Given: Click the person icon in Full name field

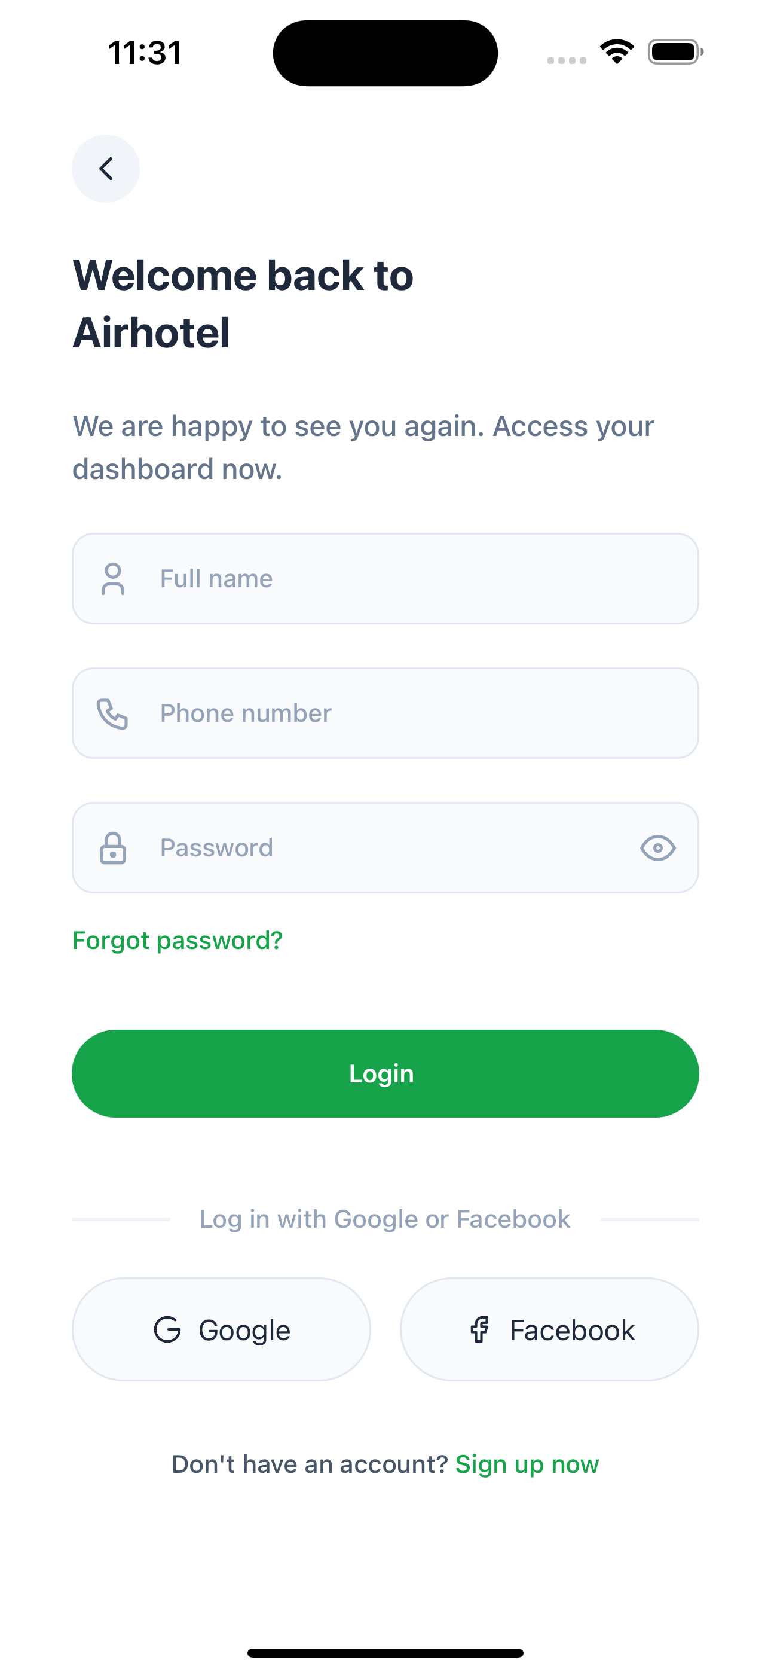Looking at the screenshot, I should (x=114, y=578).
